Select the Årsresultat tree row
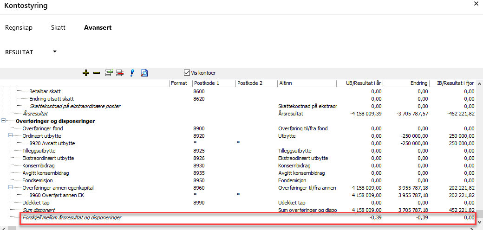 pyautogui.click(x=35, y=114)
